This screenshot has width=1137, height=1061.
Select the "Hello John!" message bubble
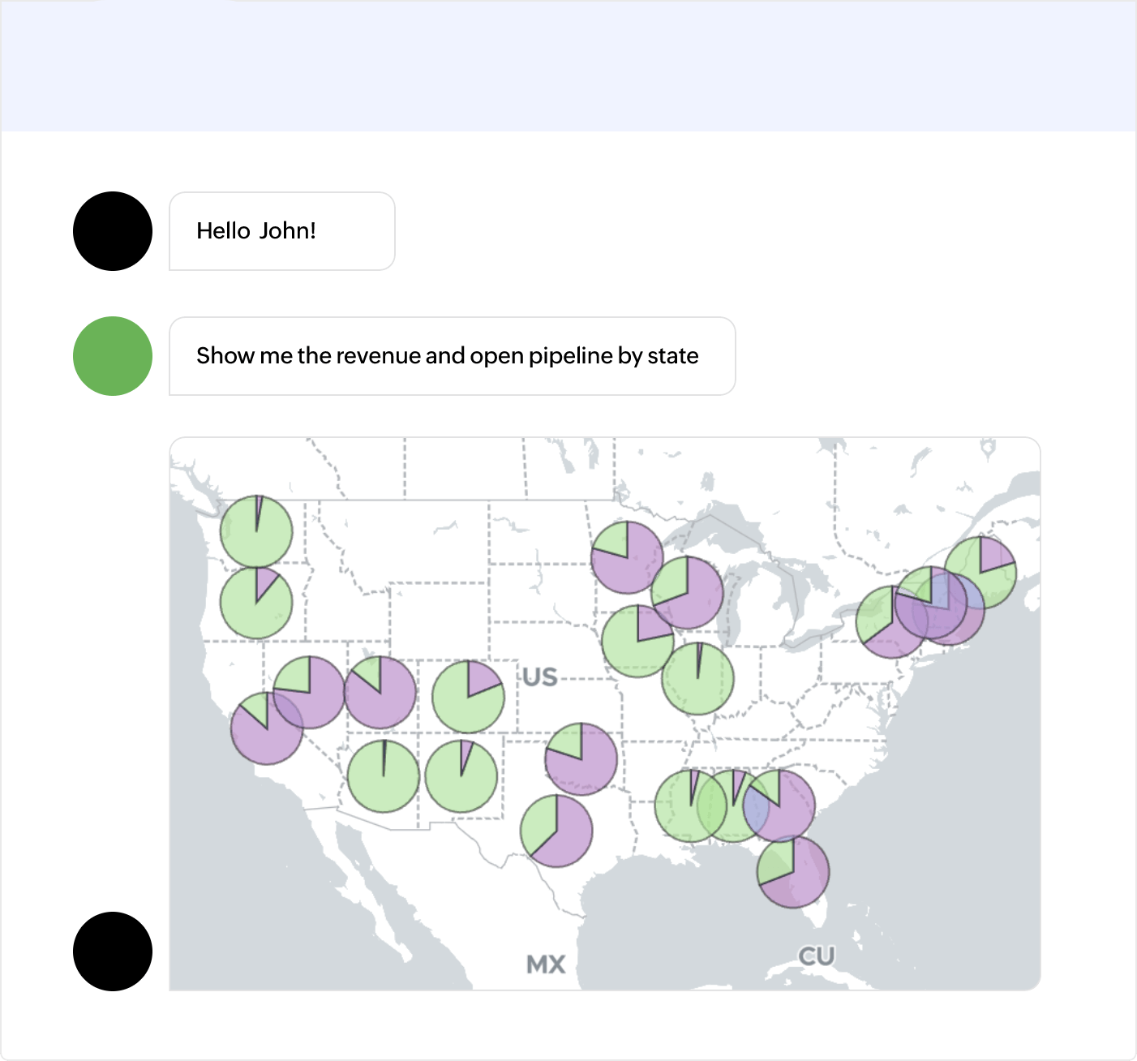(281, 231)
